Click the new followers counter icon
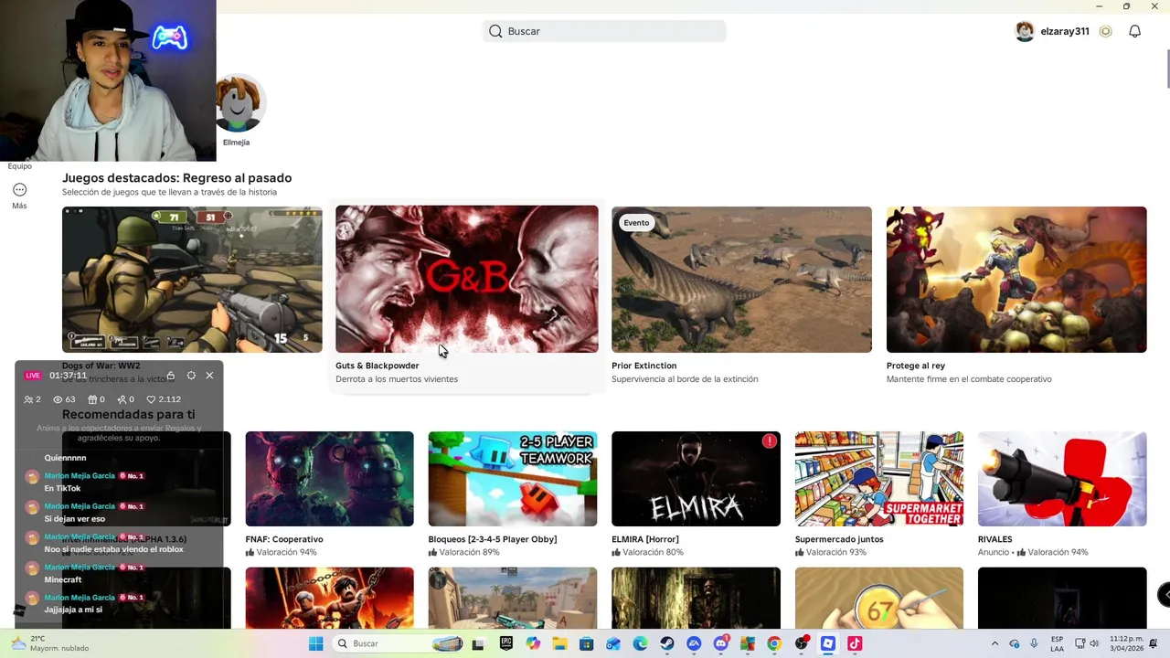 pyautogui.click(x=121, y=399)
